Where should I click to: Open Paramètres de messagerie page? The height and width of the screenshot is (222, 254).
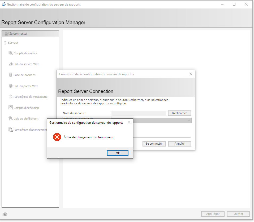[x=31, y=97]
